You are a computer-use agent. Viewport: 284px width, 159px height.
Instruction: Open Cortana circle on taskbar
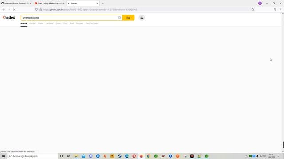(x=61, y=156)
